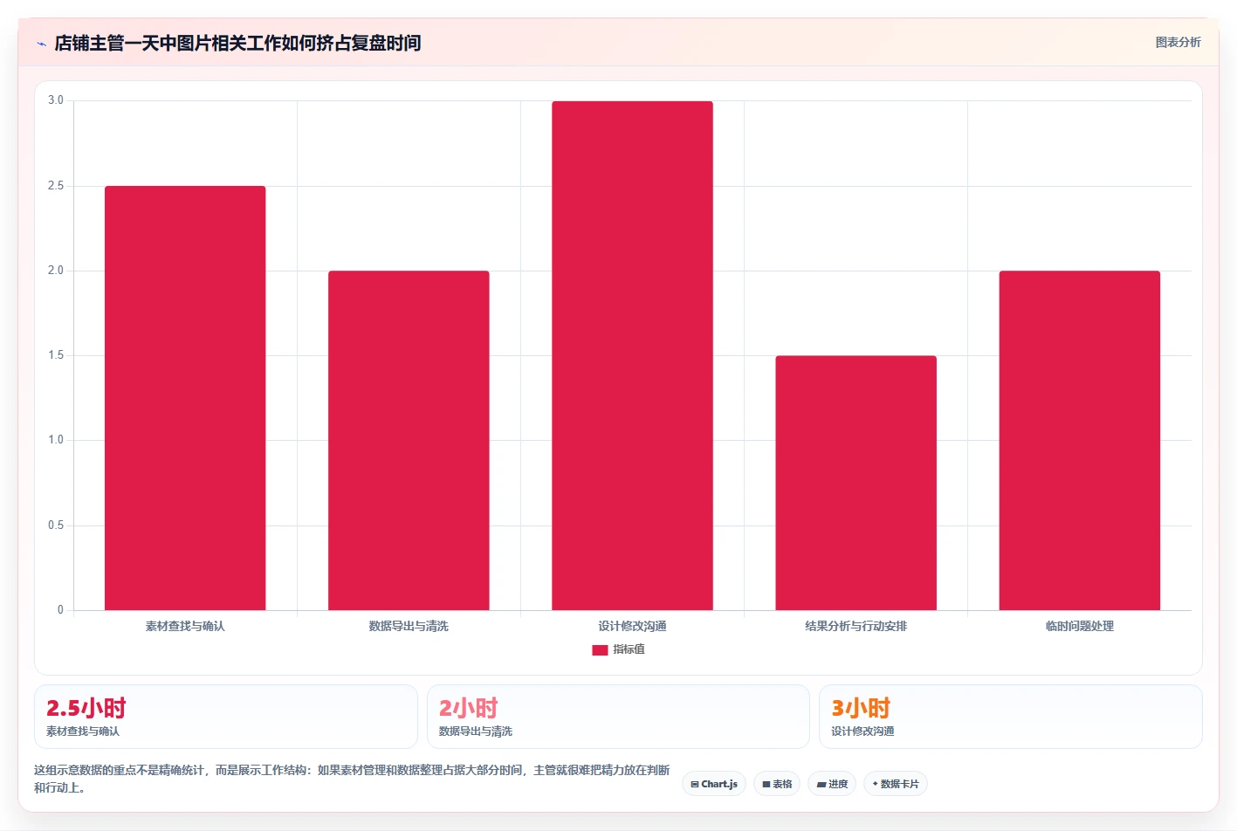Image resolution: width=1237 pixels, height=831 pixels.
Task: Open the 3小时 设计修改沟通 card
Action: point(1011,717)
